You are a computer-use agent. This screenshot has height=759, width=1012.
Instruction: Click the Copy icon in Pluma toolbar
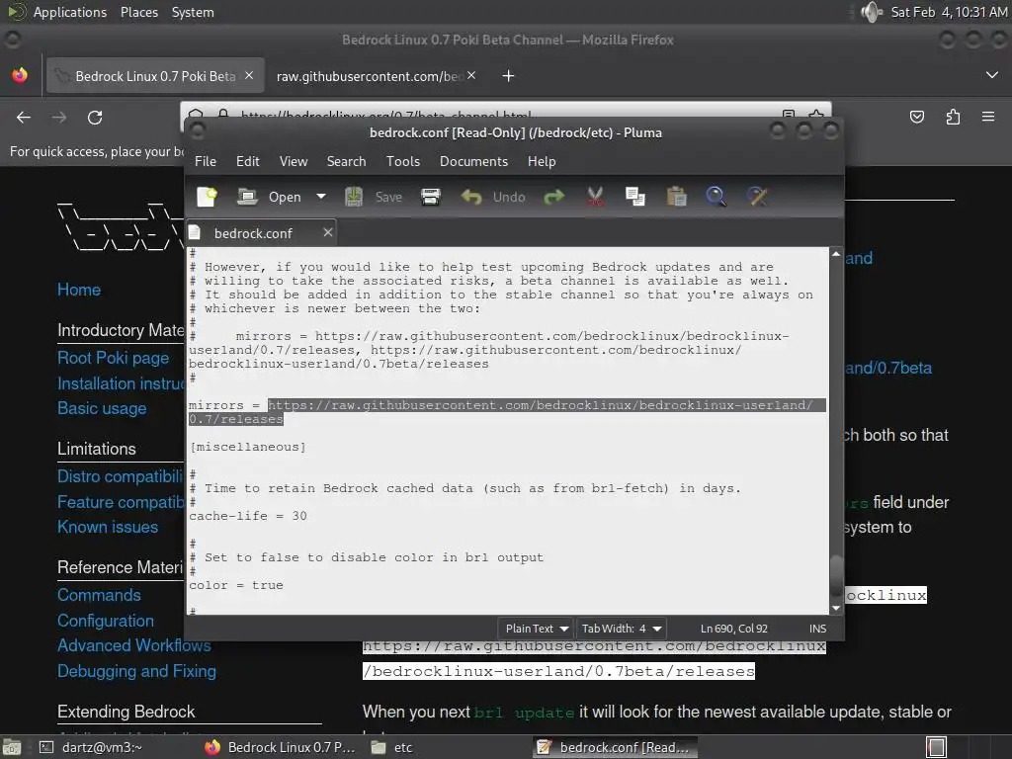(x=635, y=197)
